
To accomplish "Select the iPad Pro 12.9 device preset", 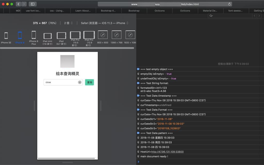I will 89,39.
